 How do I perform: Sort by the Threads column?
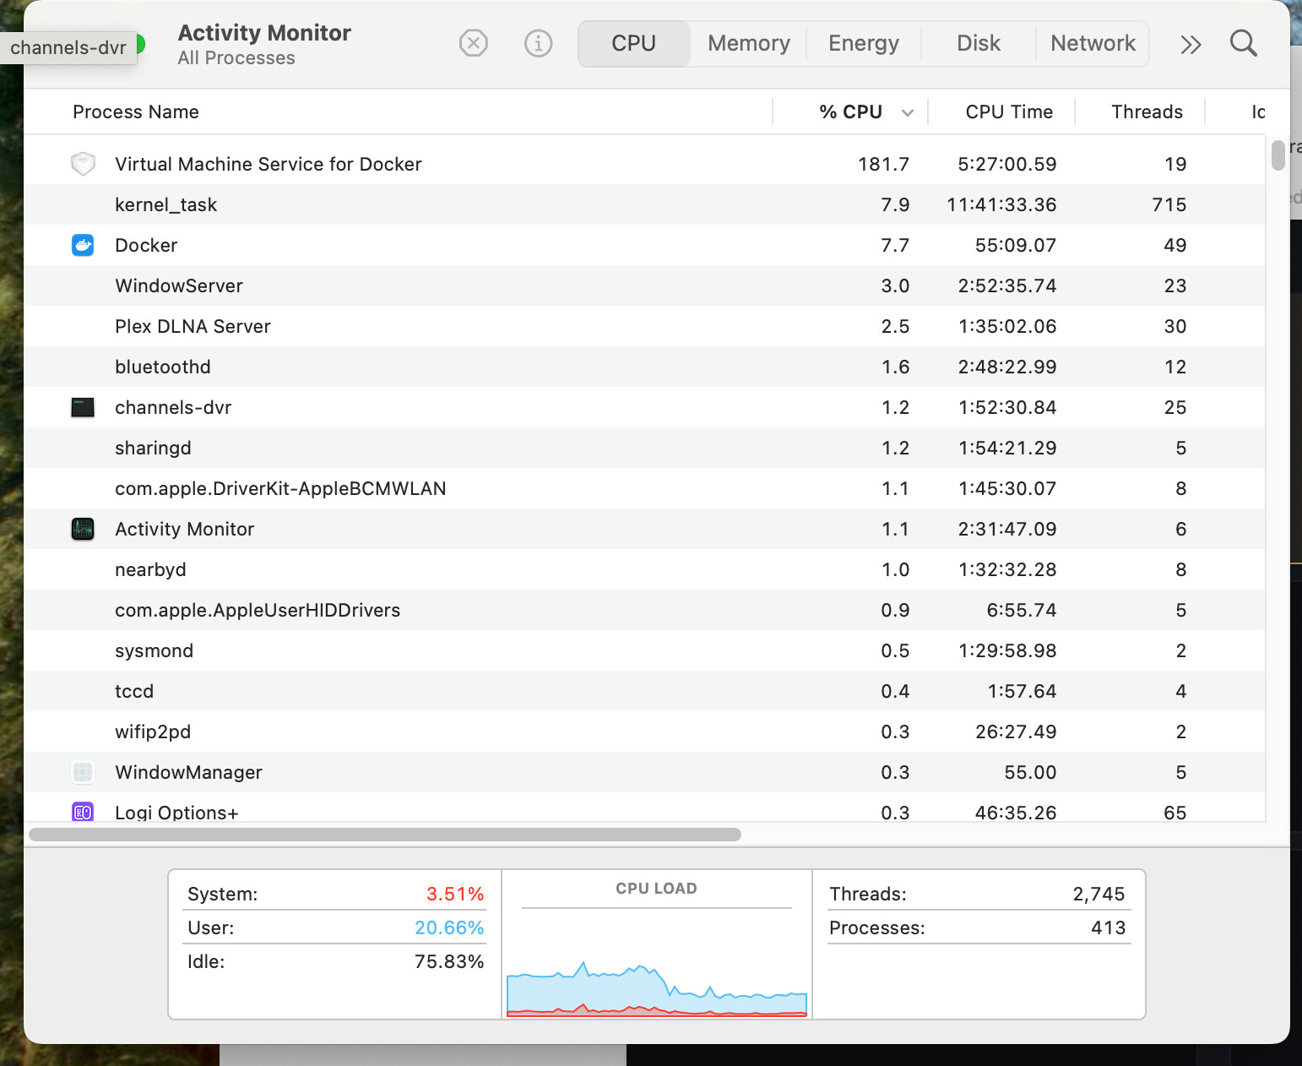[x=1147, y=111]
